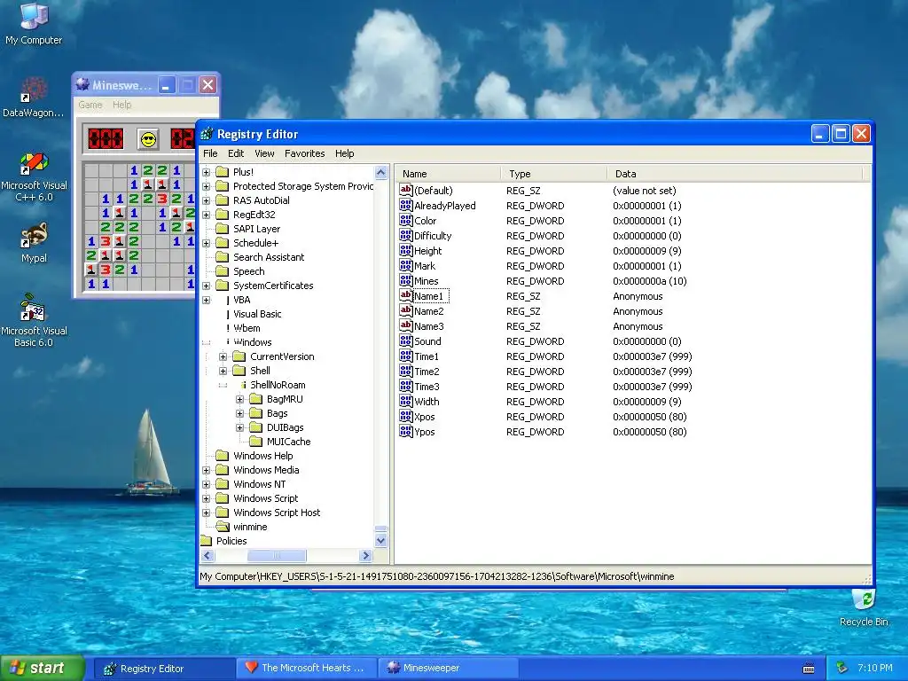The height and width of the screenshot is (681, 908).
Task: Click the Policies folder icon
Action: tap(206, 541)
